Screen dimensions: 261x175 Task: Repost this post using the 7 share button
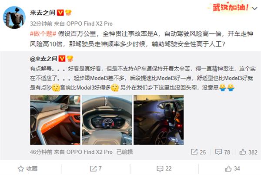[x=96, y=168]
